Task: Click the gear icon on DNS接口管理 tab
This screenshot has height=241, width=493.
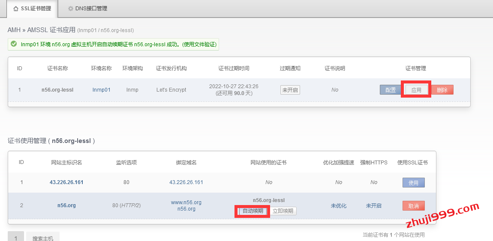Action: (71, 9)
